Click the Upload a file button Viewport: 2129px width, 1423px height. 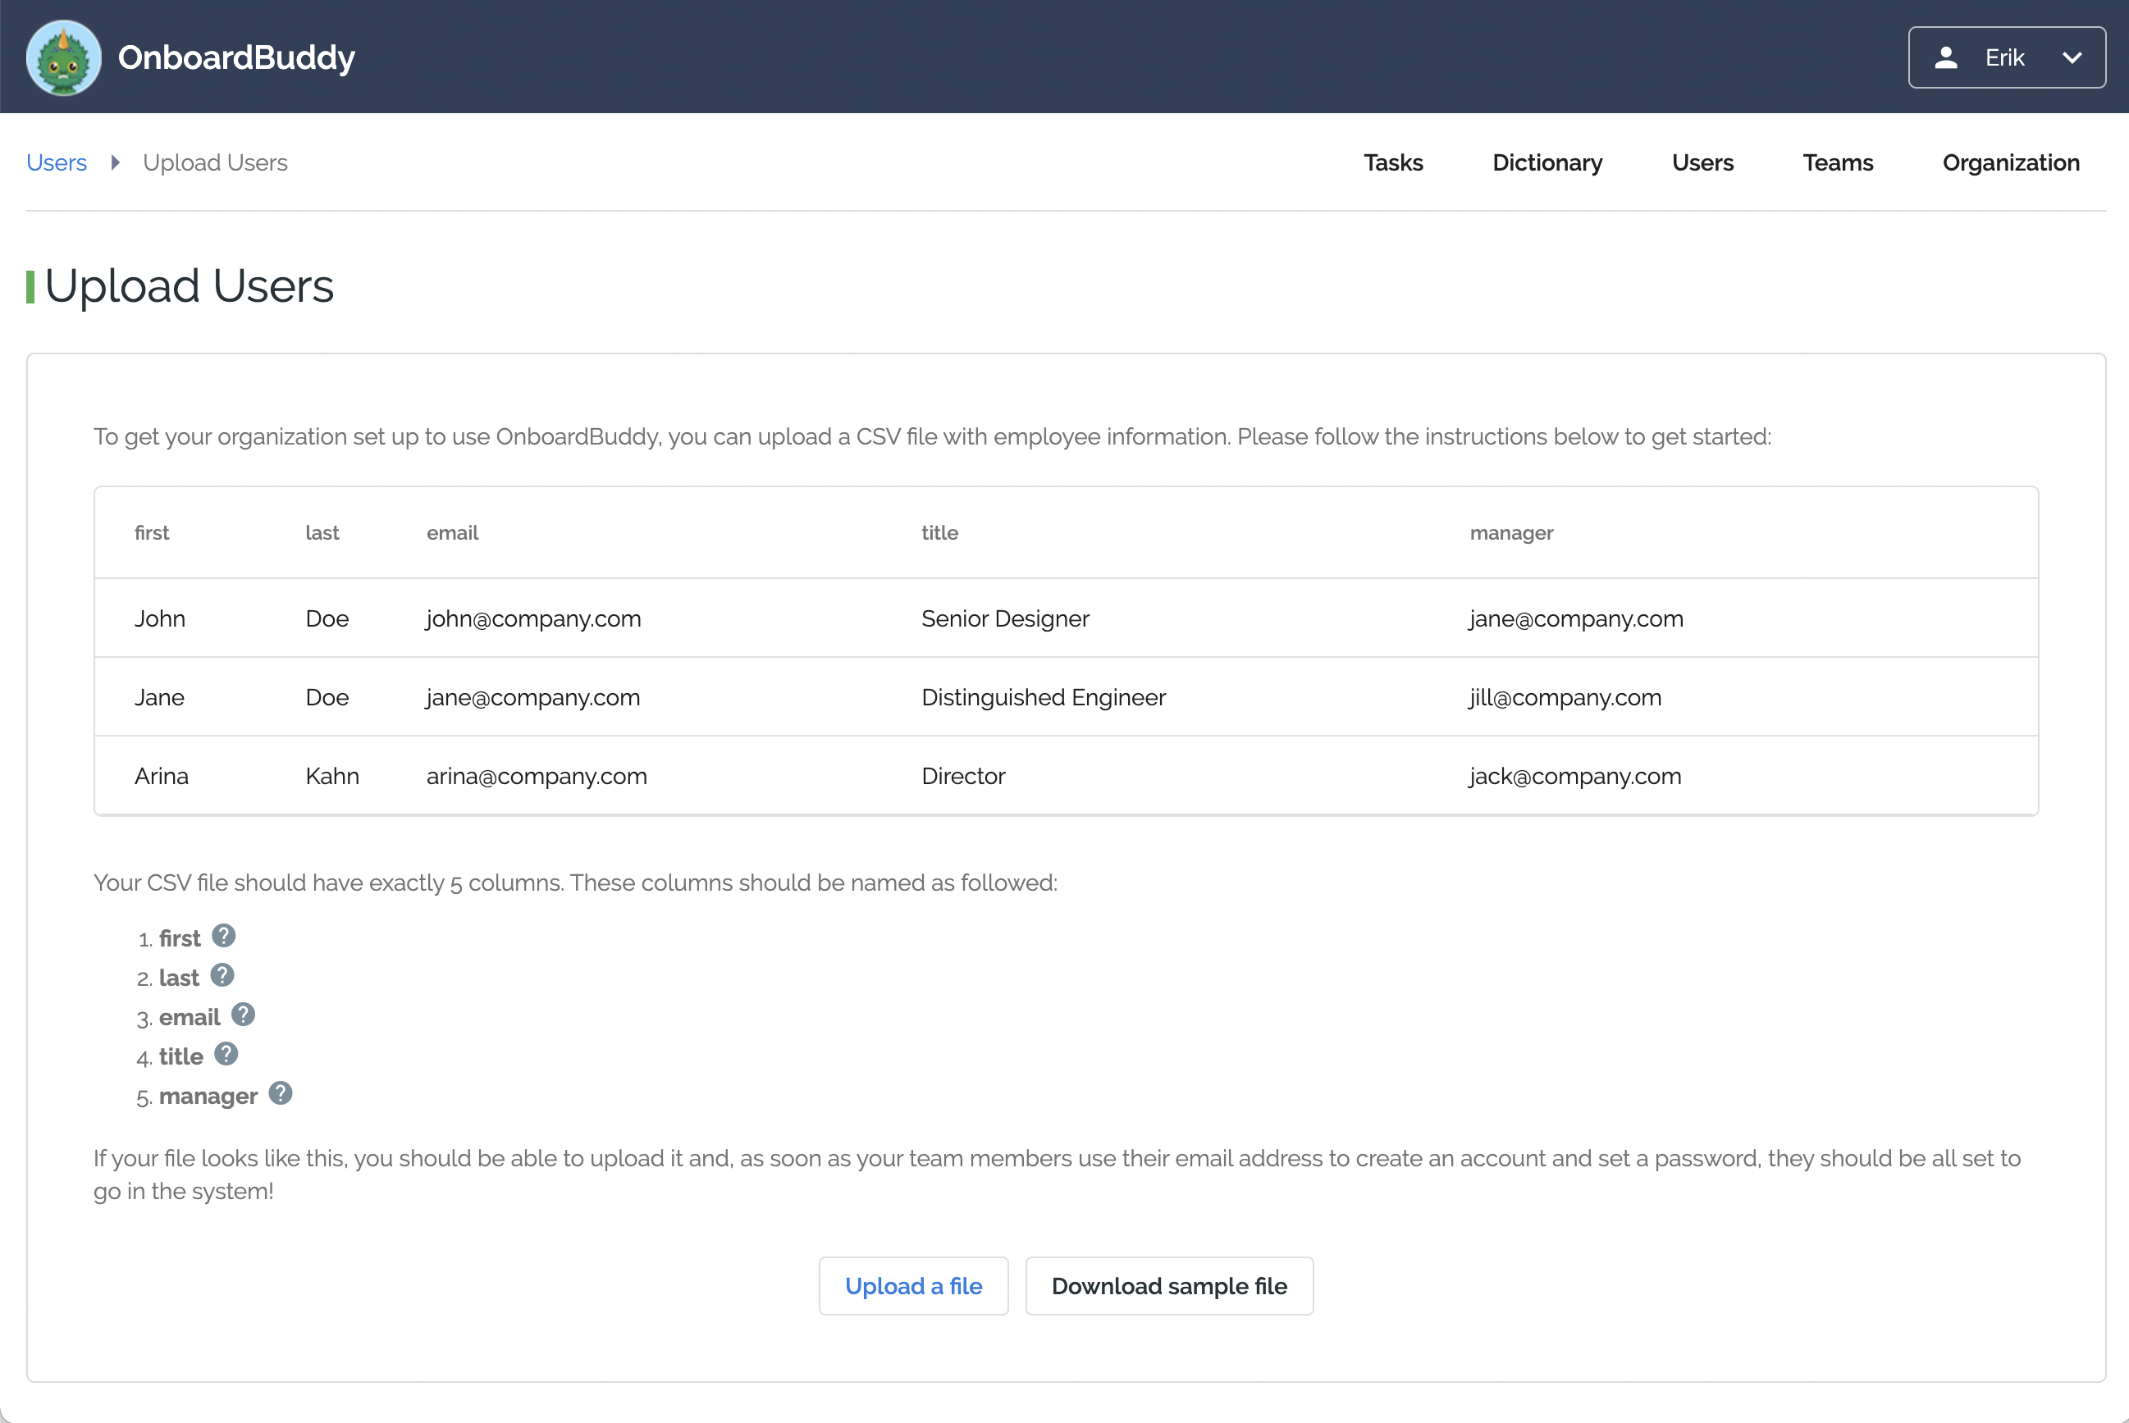913,1286
